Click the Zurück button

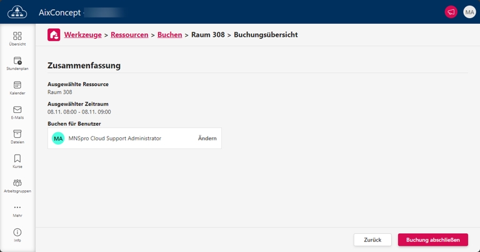372,240
